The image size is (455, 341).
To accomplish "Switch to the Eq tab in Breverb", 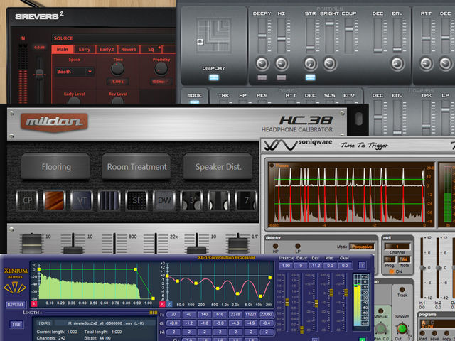I will pos(151,49).
